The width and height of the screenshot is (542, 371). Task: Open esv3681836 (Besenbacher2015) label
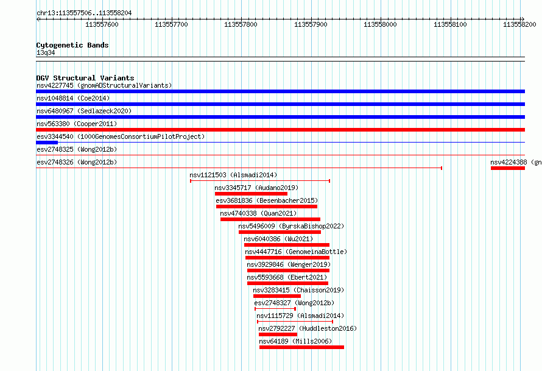[267, 200]
